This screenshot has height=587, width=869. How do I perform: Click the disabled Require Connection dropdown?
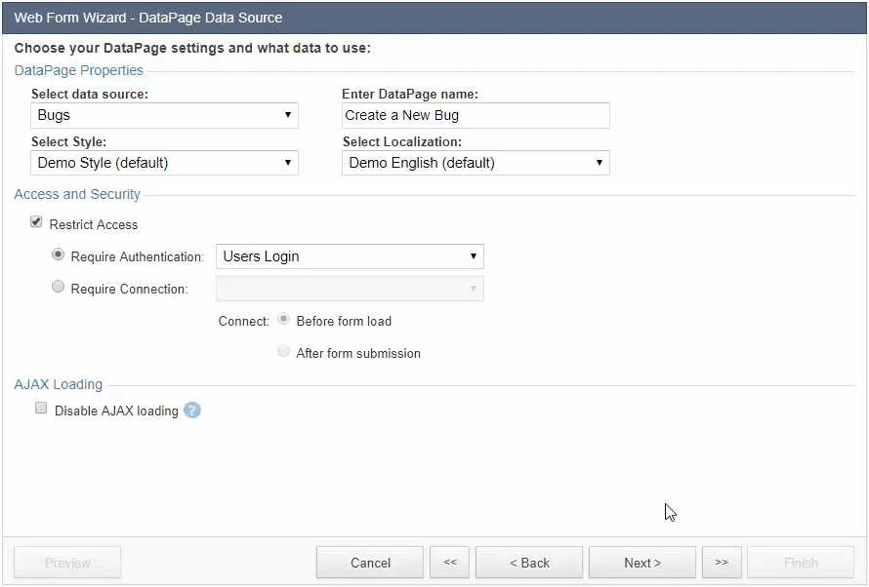coord(350,289)
